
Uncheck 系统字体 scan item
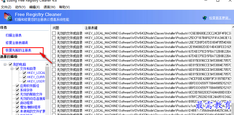pyautogui.click(x=17, y=90)
